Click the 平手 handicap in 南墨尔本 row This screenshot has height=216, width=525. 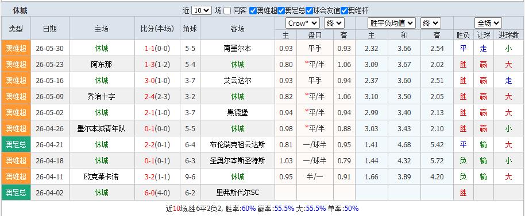coord(315,48)
